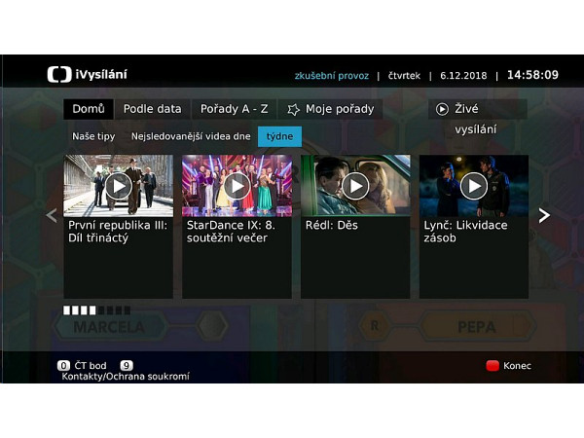The image size is (584, 438).
Task: Play První republika III video
Action: point(119,186)
